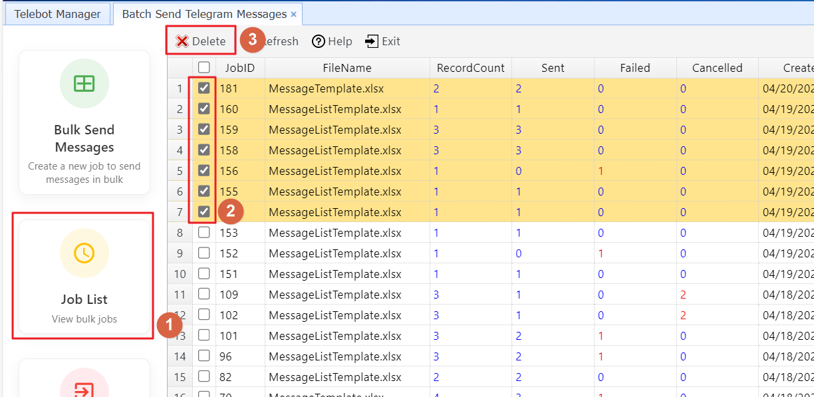
Task: Open the Bulk Send Messages card
Action: [x=84, y=122]
